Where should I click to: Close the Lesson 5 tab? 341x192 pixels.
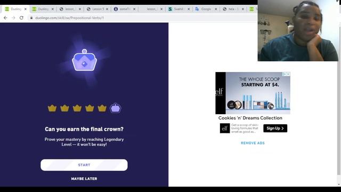point(107,9)
